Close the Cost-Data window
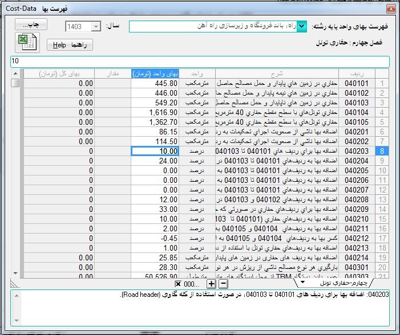Screen dimensions: 400x335 click(390, 9)
